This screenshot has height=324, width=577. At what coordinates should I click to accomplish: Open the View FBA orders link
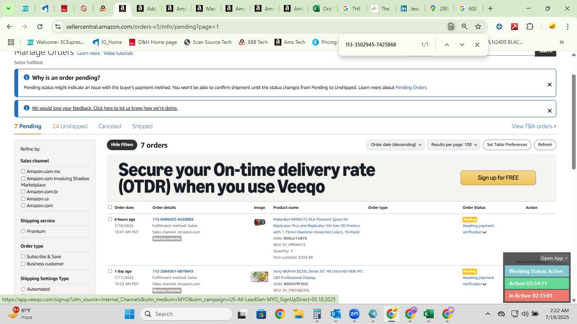coord(534,126)
